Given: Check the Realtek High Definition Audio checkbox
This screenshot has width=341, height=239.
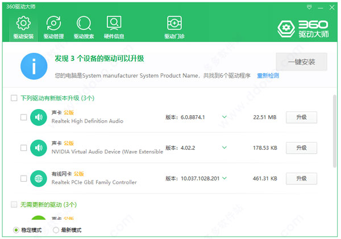Looking at the screenshot, I should [x=23, y=118].
